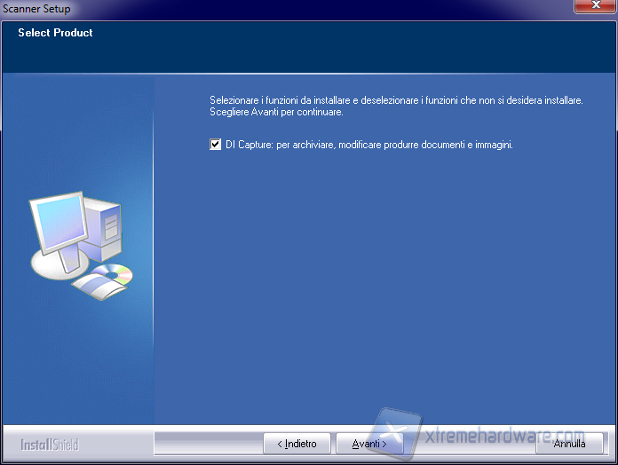
Task: Uncheck the DI Capture checkbox
Action: [x=215, y=145]
